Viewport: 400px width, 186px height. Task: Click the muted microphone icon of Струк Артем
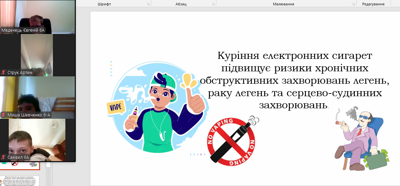coord(4,73)
